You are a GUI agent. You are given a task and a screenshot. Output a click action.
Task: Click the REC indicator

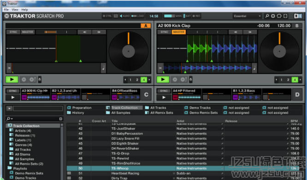[196, 16]
